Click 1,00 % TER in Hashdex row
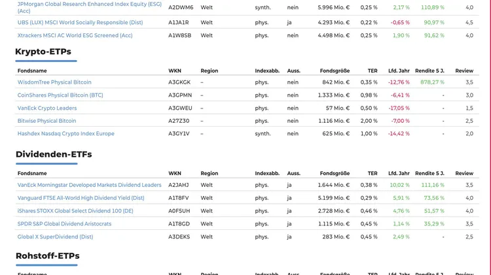491x275 pixels. [x=369, y=133]
